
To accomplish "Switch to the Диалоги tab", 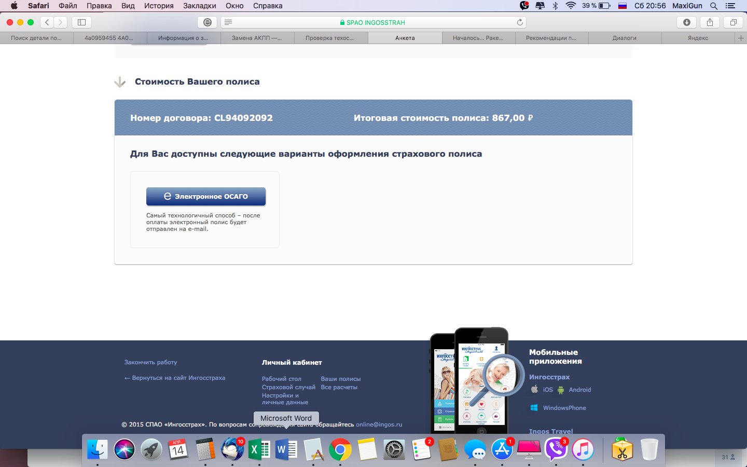I will [x=624, y=38].
